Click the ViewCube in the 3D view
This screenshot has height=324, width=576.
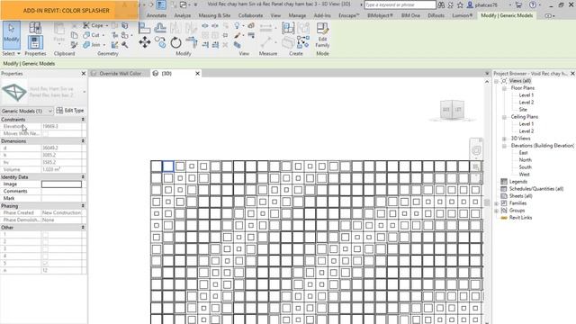click(452, 110)
